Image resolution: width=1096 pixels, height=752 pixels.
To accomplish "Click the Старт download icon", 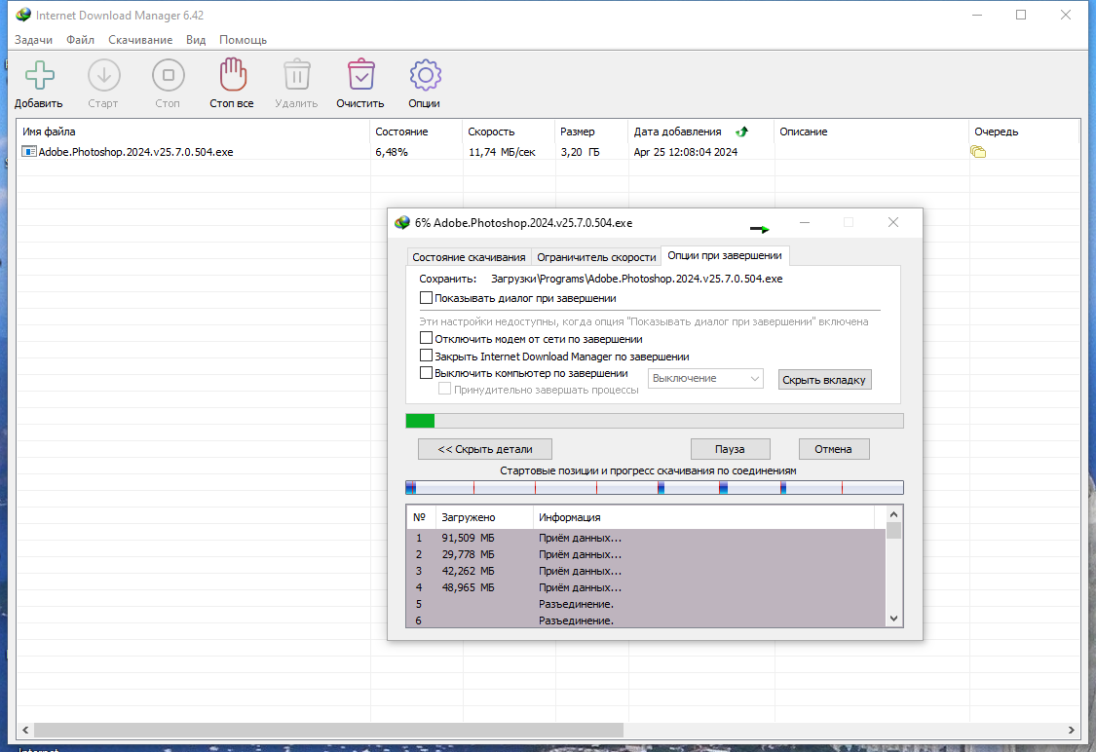I will coord(104,75).
